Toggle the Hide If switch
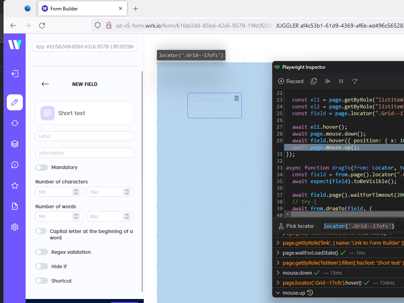The image size is (404, 303). 42,266
